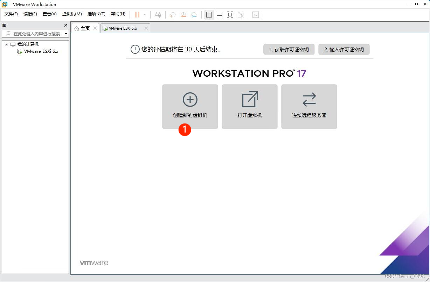Click the Send Ctrl+Alt+Del toolbar icon
Viewport: 430px width, 282px height.
[x=158, y=15]
